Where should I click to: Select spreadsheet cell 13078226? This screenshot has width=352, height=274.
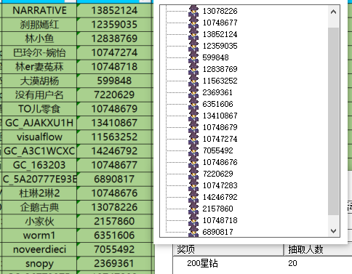coord(114,207)
